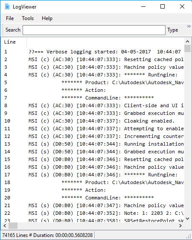Maximize the LogViewer window
192x240 pixels.
click(x=163, y=6)
